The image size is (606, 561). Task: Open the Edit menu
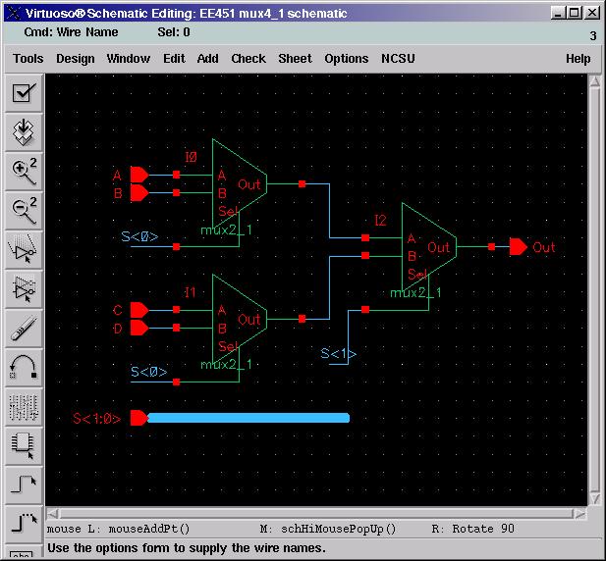click(174, 59)
